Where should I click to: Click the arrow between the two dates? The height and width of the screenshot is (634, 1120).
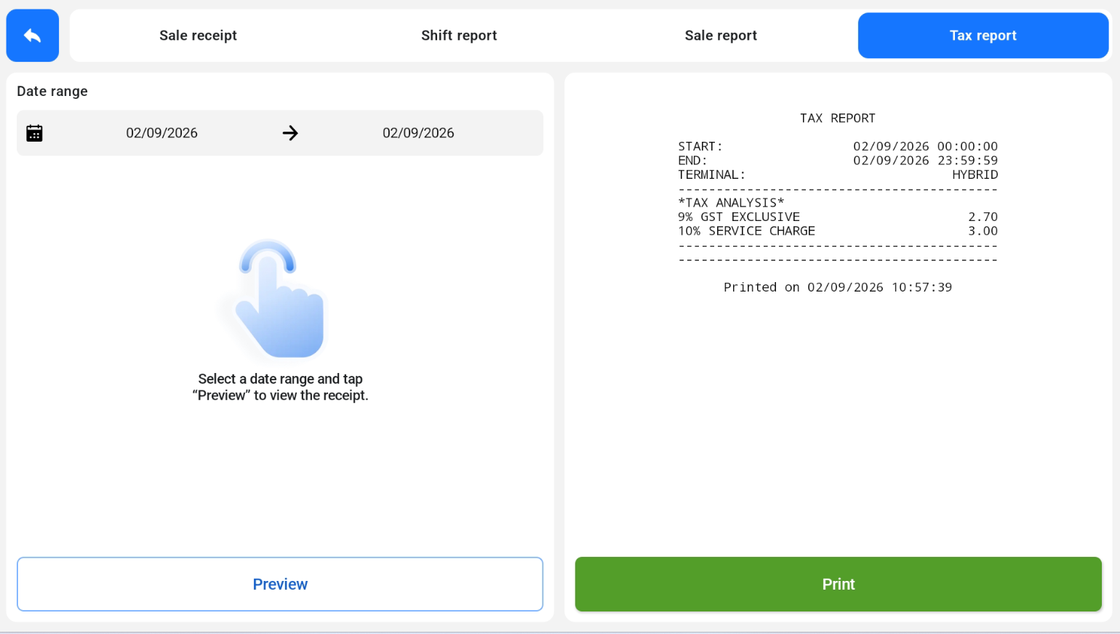(x=290, y=133)
